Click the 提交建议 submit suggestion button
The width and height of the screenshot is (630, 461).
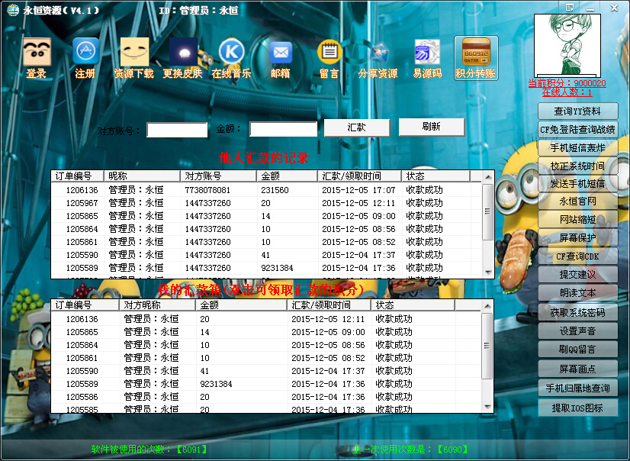pyautogui.click(x=578, y=275)
